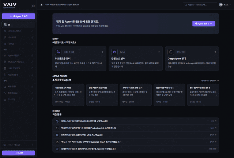Click the arrow on 워크플로우 빌더 card
The height and width of the screenshot is (158, 234).
pyautogui.click(x=102, y=52)
